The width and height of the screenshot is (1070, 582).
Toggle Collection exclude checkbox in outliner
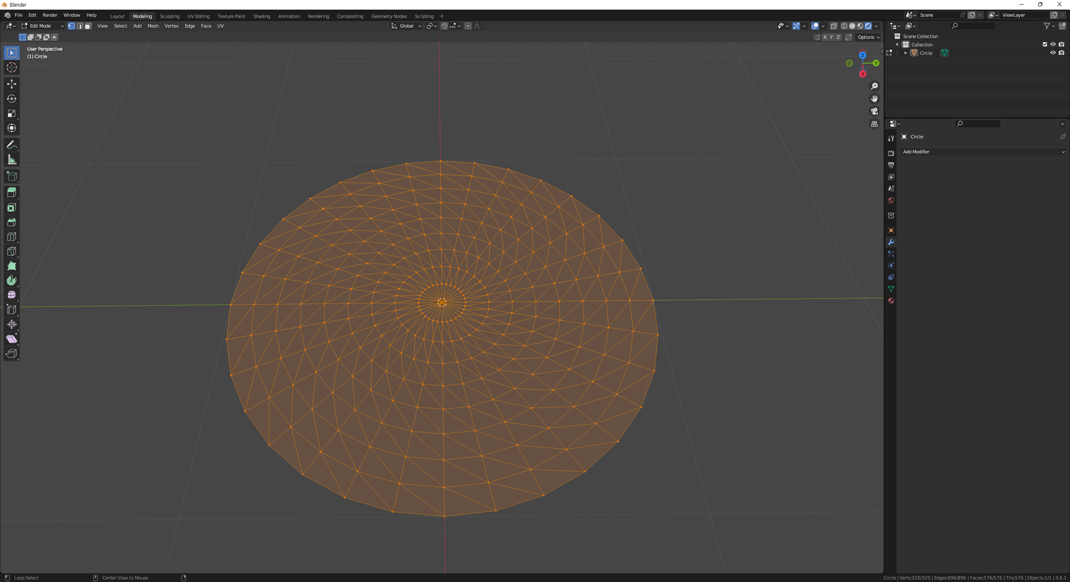tap(1045, 44)
